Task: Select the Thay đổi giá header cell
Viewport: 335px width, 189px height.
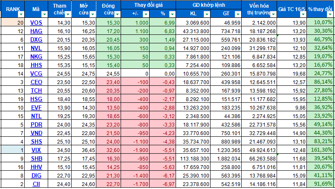Action: (x=148, y=5)
